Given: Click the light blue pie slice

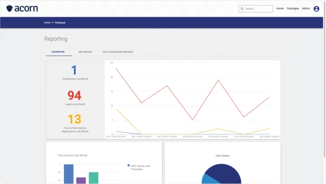Looking at the screenshot, I should click(x=209, y=179).
